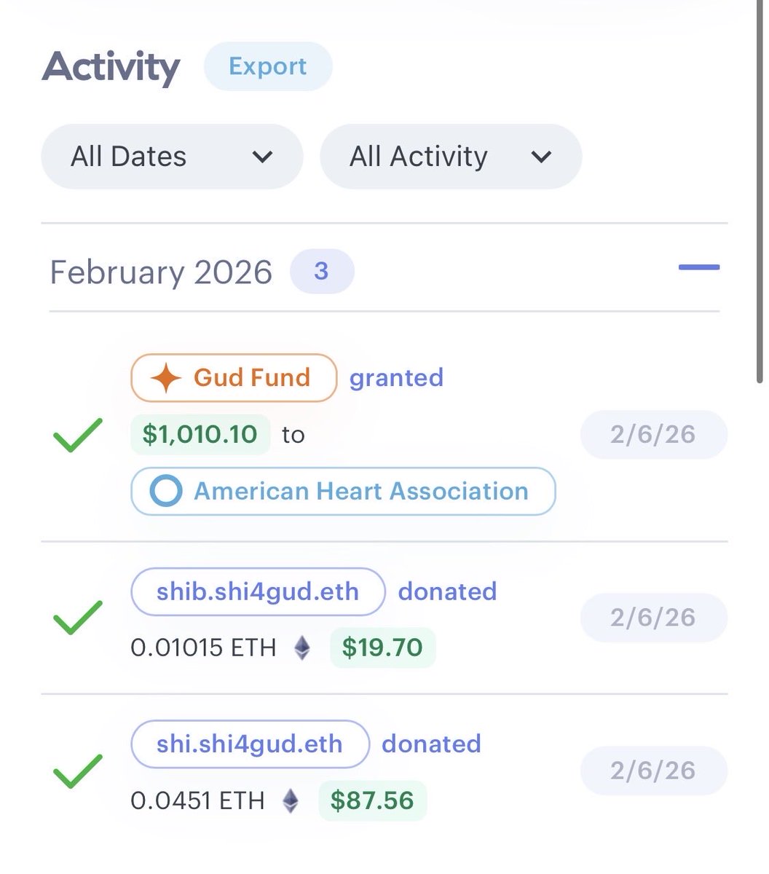The width and height of the screenshot is (769, 874).
Task: Click the American Heart Association circle icon
Action: coord(165,492)
